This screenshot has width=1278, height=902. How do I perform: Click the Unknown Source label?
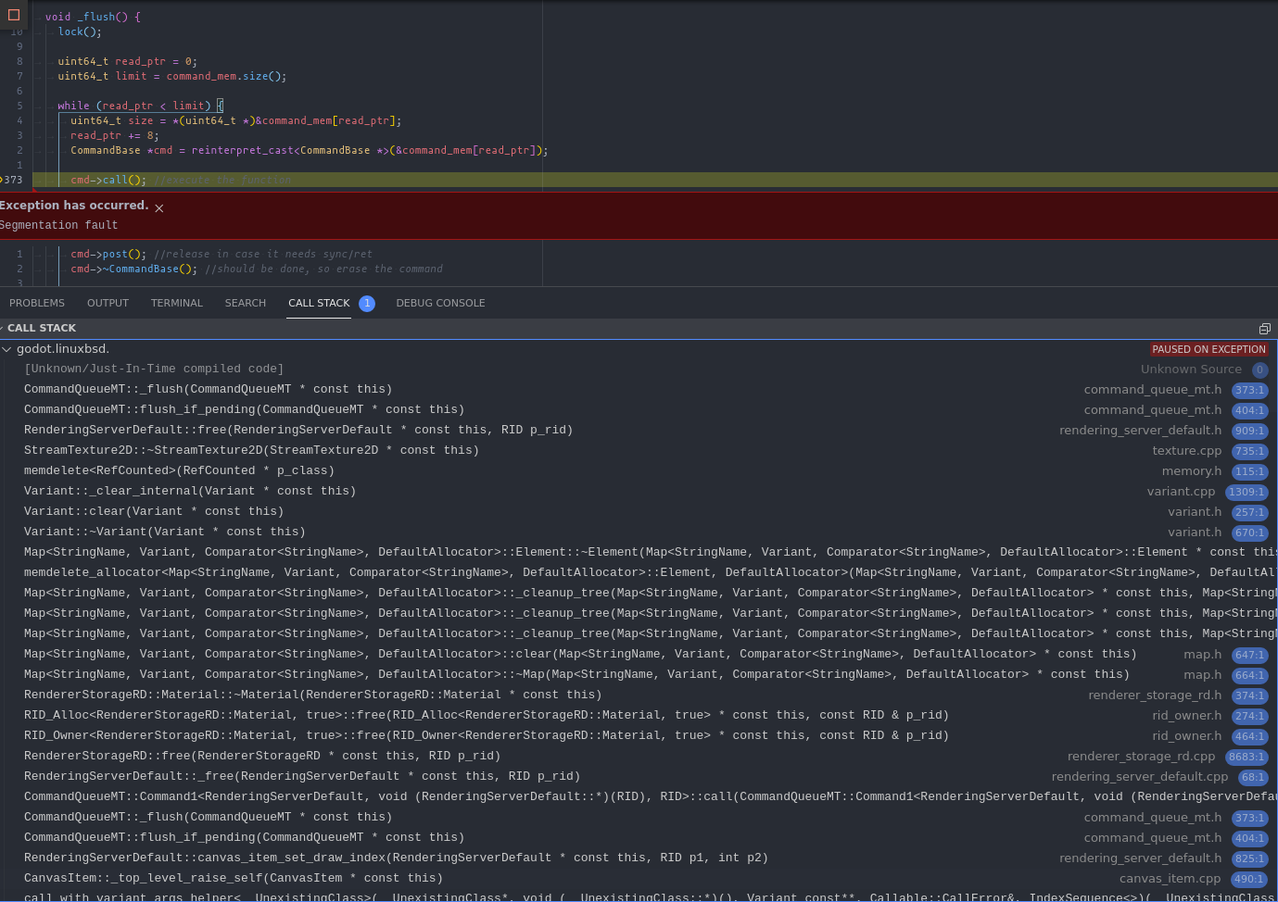click(1191, 370)
